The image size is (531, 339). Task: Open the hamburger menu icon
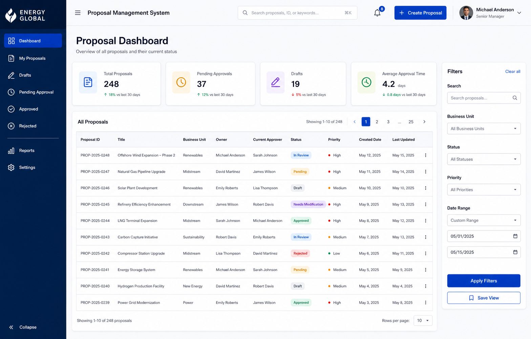point(78,13)
